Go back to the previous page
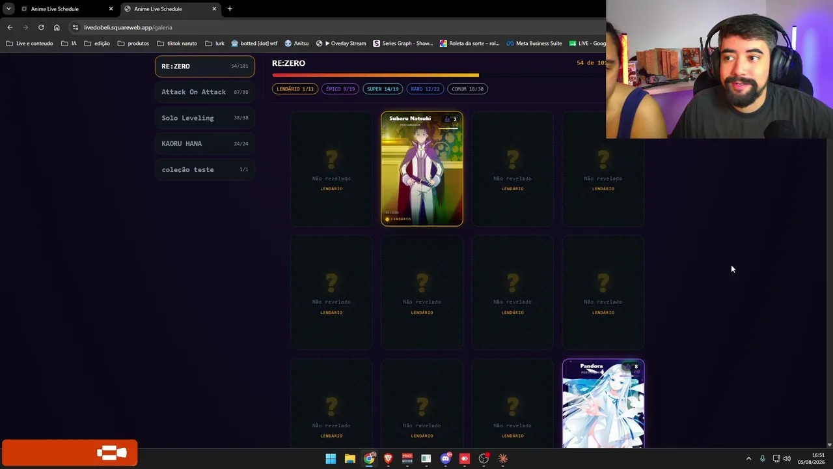Viewport: 833px width, 469px height. [x=10, y=27]
